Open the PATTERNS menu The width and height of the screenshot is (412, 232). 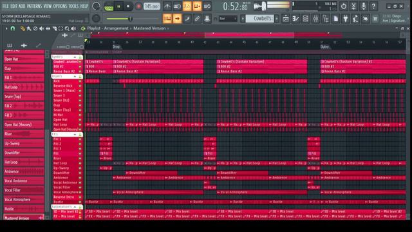coord(34,6)
